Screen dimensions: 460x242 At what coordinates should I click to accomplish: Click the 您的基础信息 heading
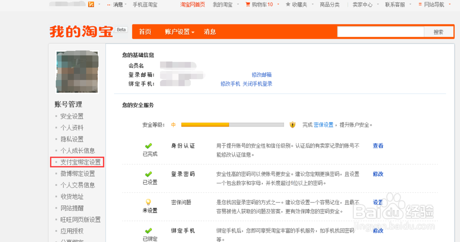pyautogui.click(x=138, y=55)
